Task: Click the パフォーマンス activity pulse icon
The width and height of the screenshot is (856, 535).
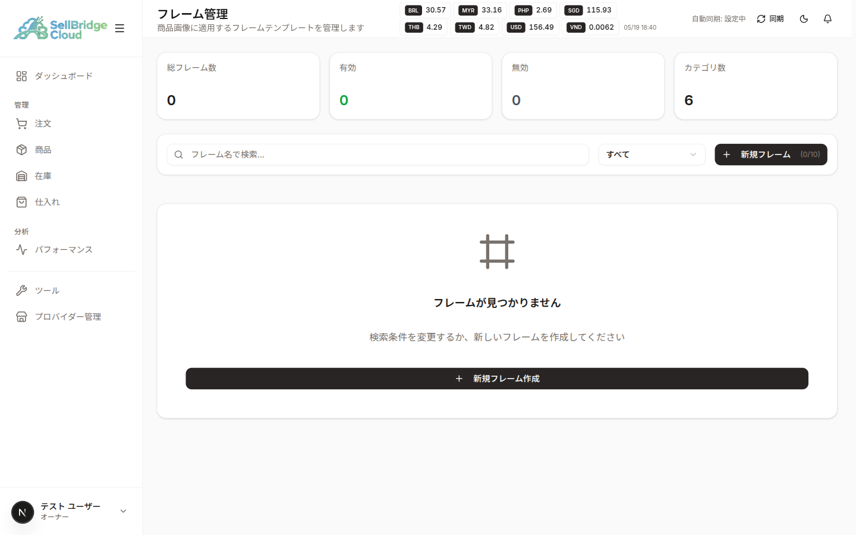Action: point(21,250)
